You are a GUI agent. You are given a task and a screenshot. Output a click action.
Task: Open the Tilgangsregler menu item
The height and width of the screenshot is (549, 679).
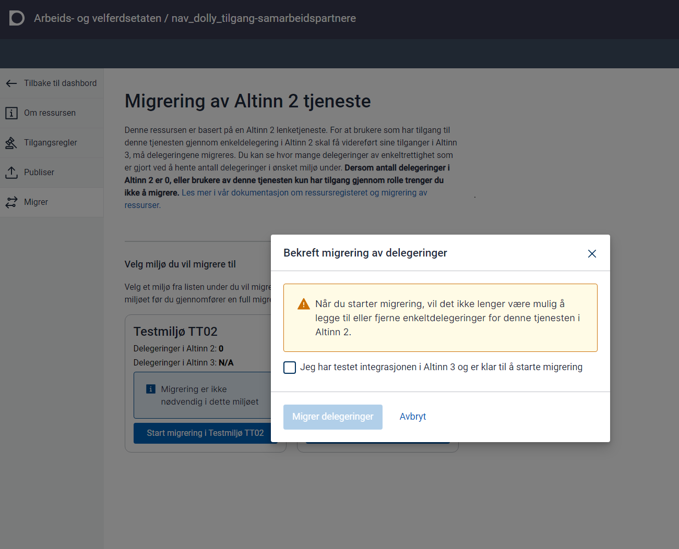tap(51, 143)
